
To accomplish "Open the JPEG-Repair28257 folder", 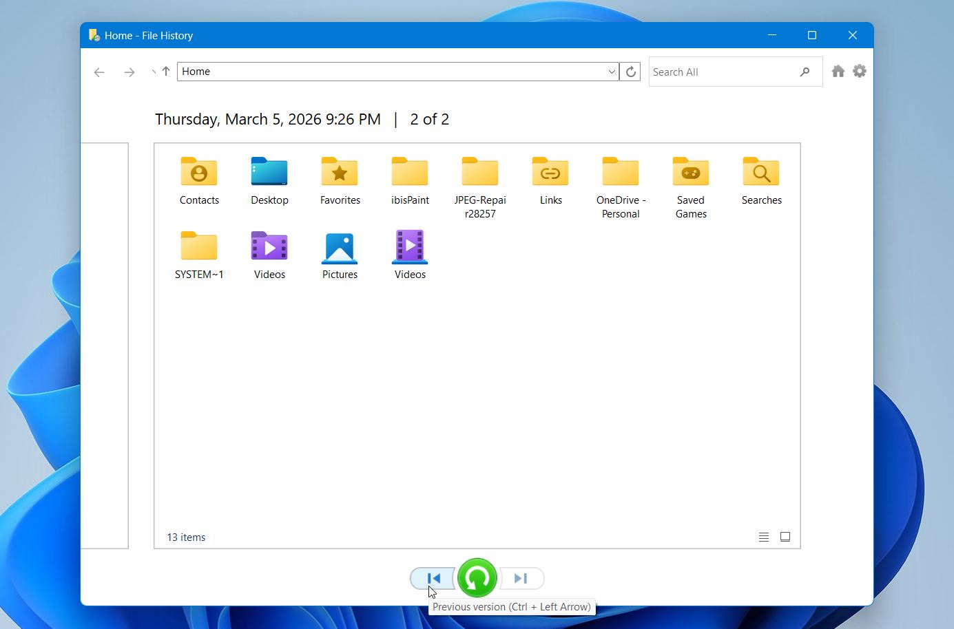I will click(x=479, y=180).
